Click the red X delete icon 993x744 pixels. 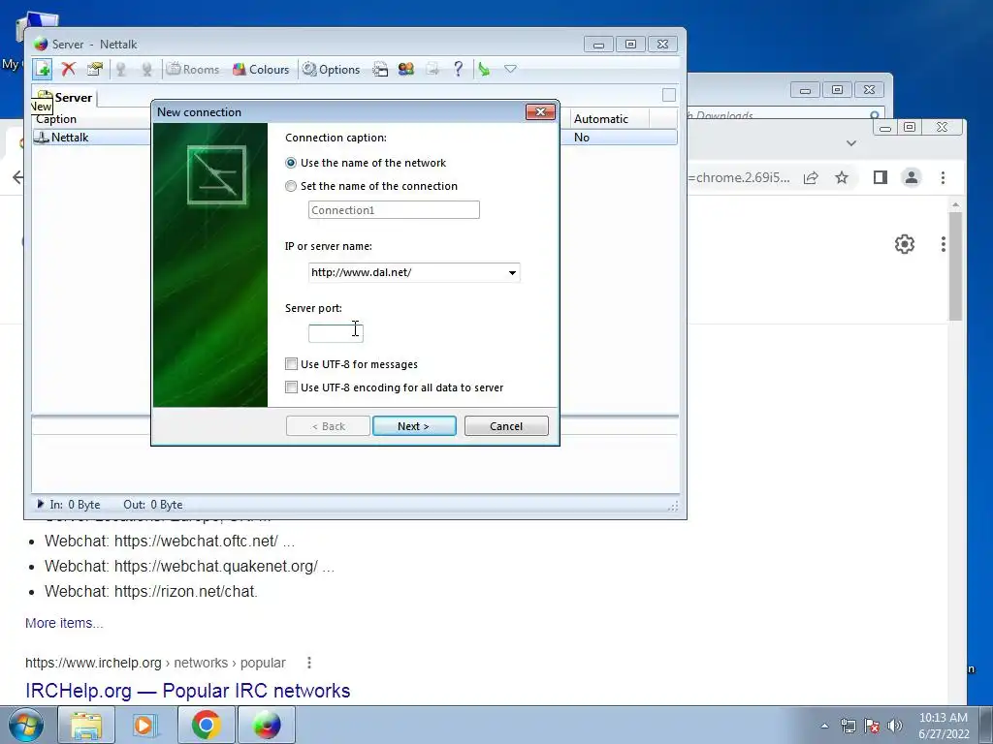69,69
